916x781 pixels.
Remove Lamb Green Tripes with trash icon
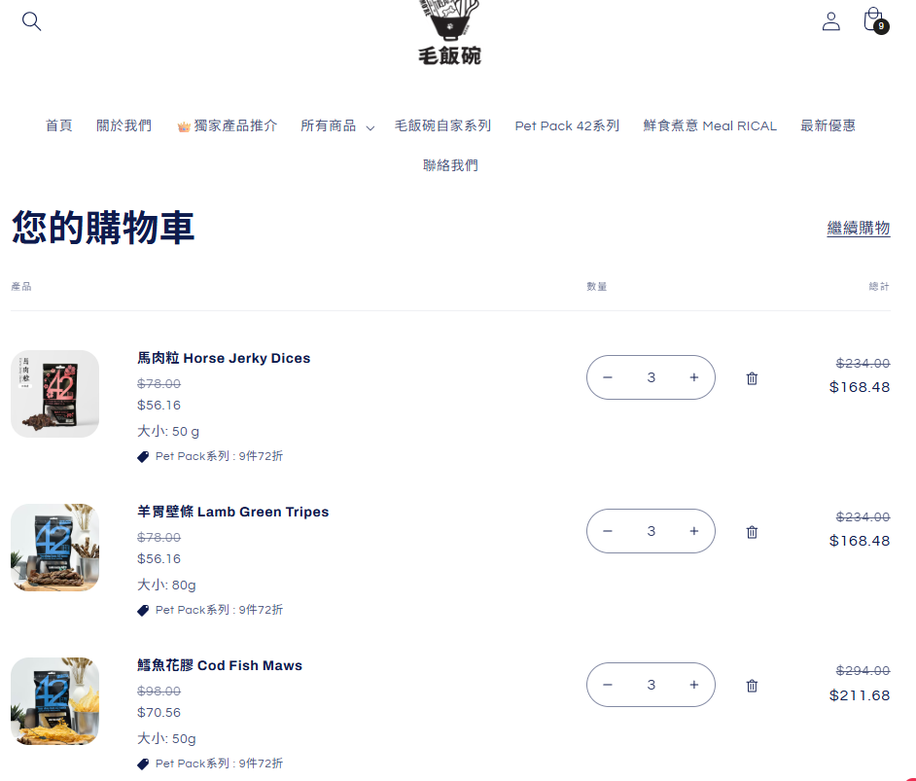752,532
